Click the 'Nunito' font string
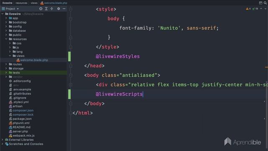The width and height of the screenshot is (268, 151). [169, 28]
